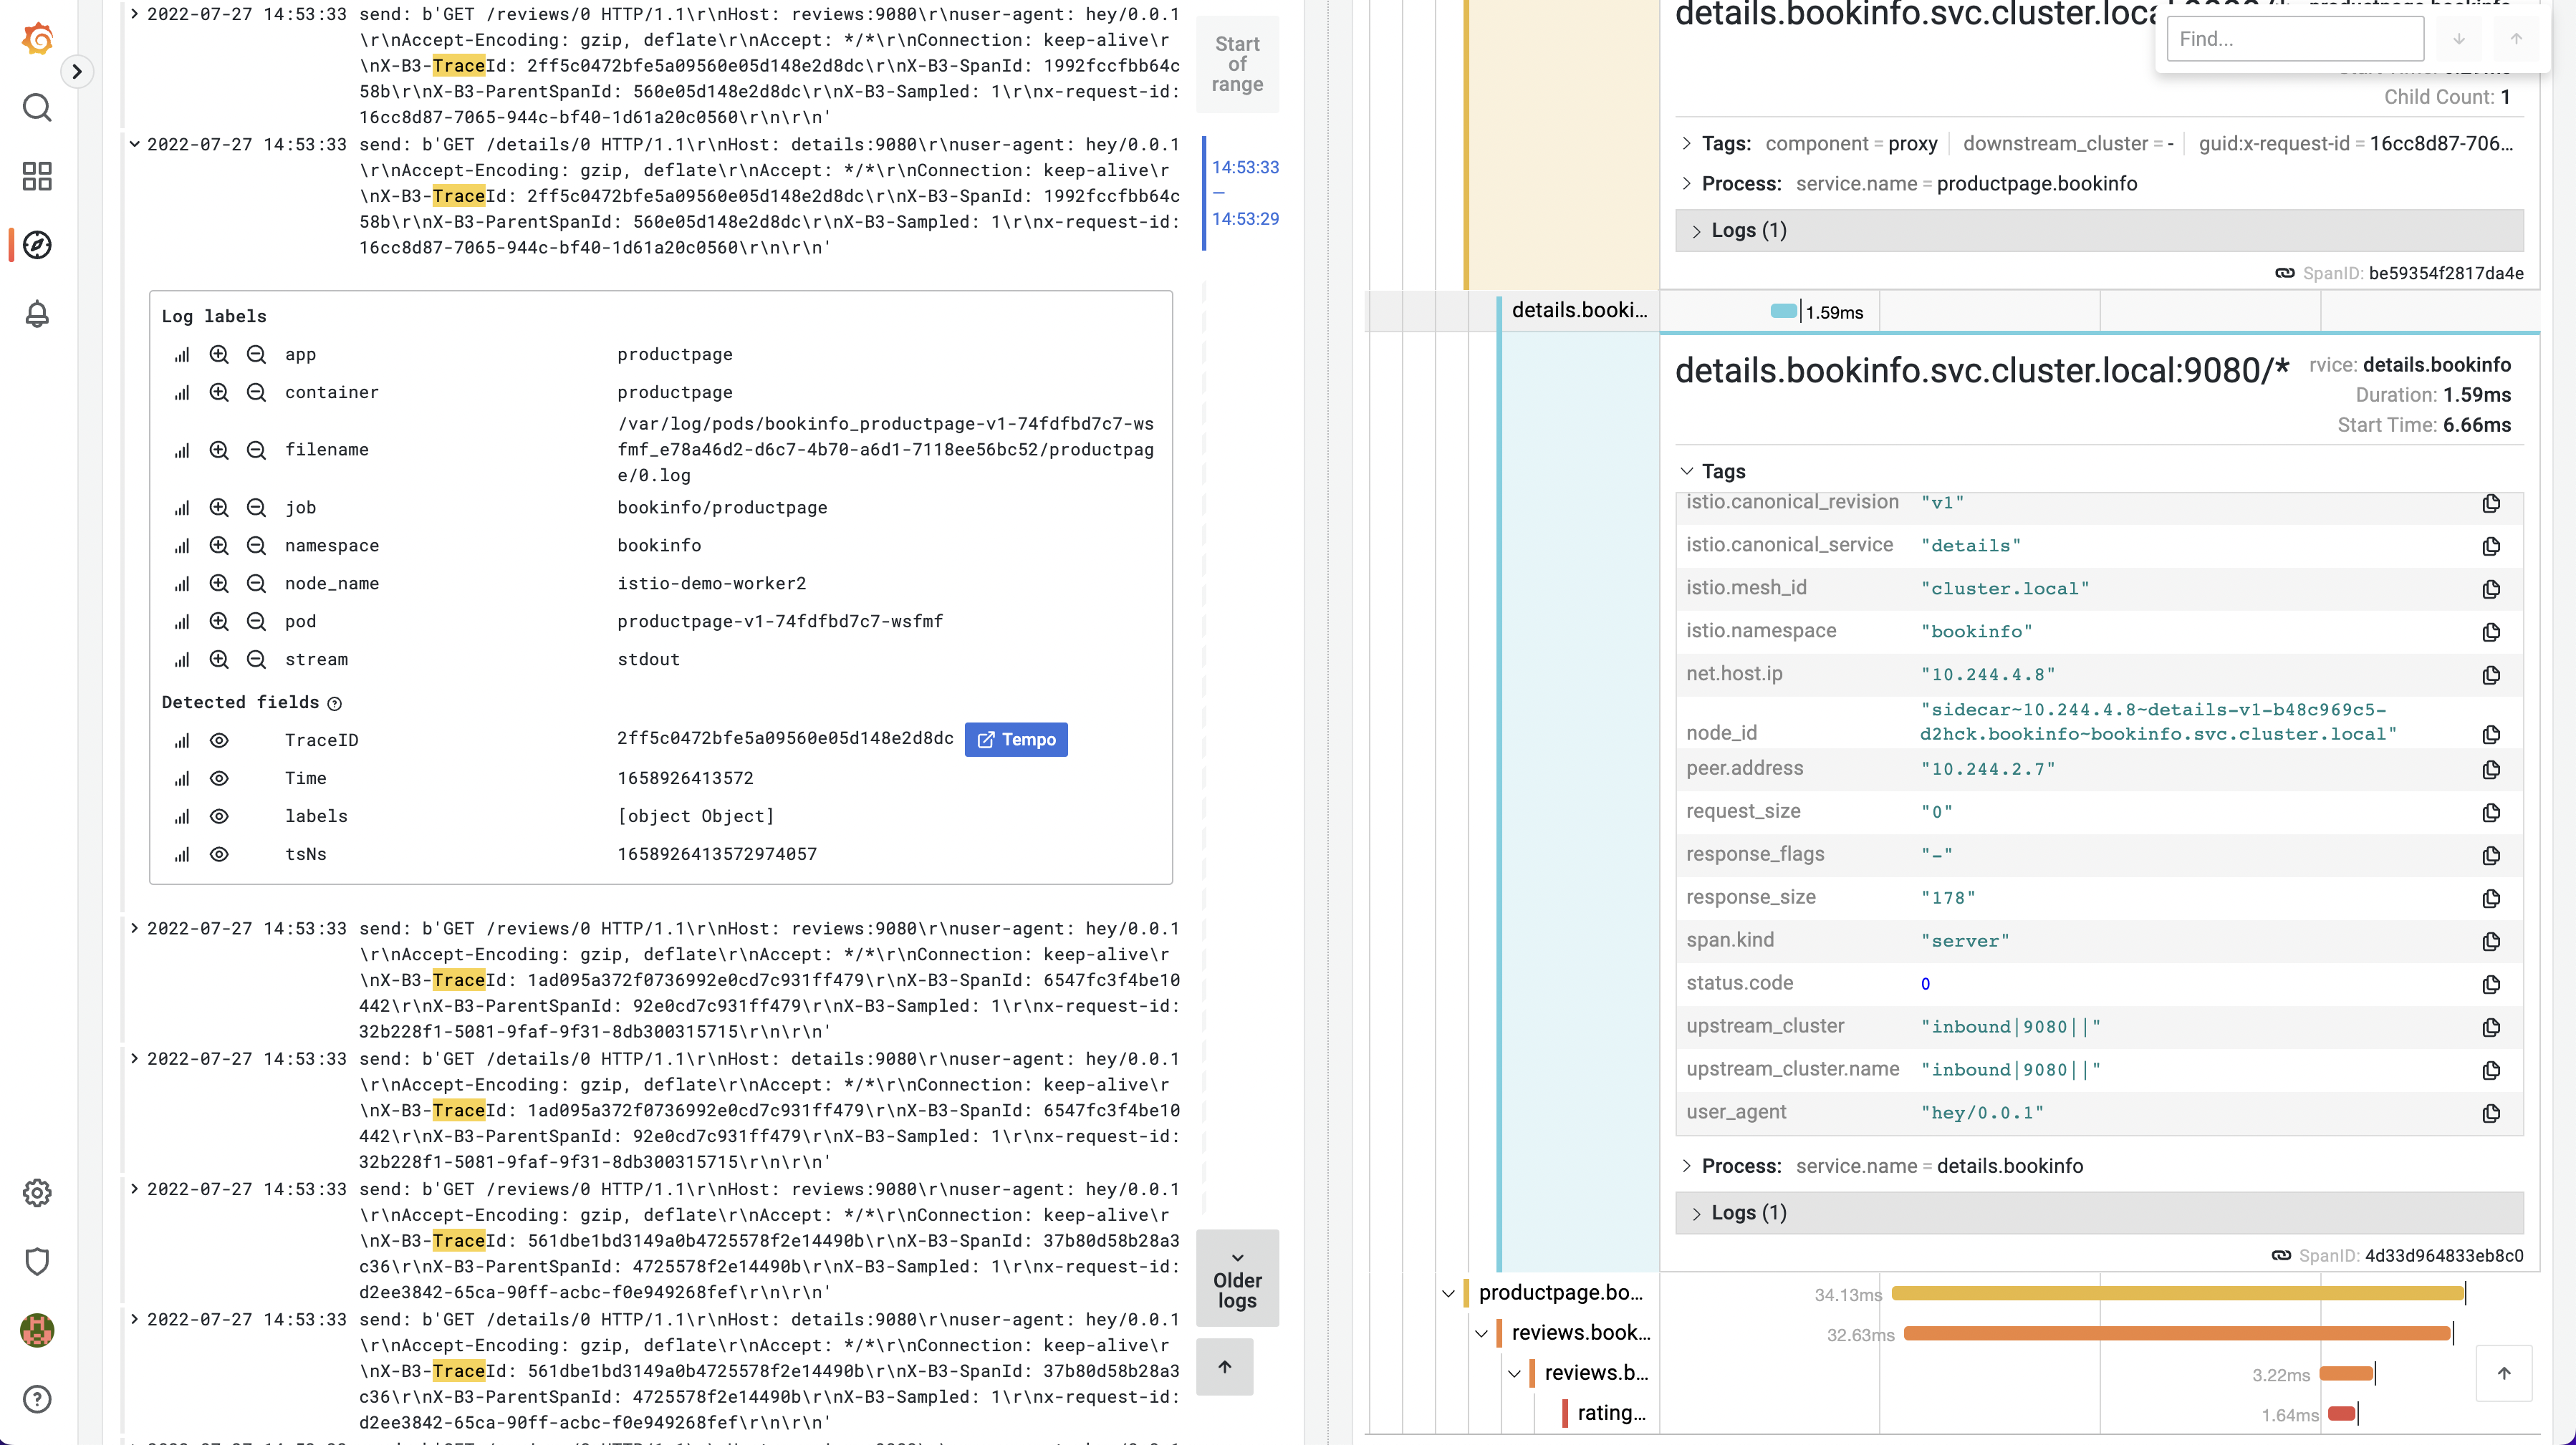Filter for value of namespace label
This screenshot has width=2576, height=1445.
coord(219,546)
